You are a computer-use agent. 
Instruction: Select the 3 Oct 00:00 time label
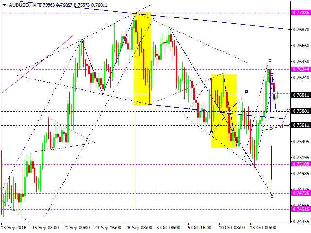(x=169, y=228)
